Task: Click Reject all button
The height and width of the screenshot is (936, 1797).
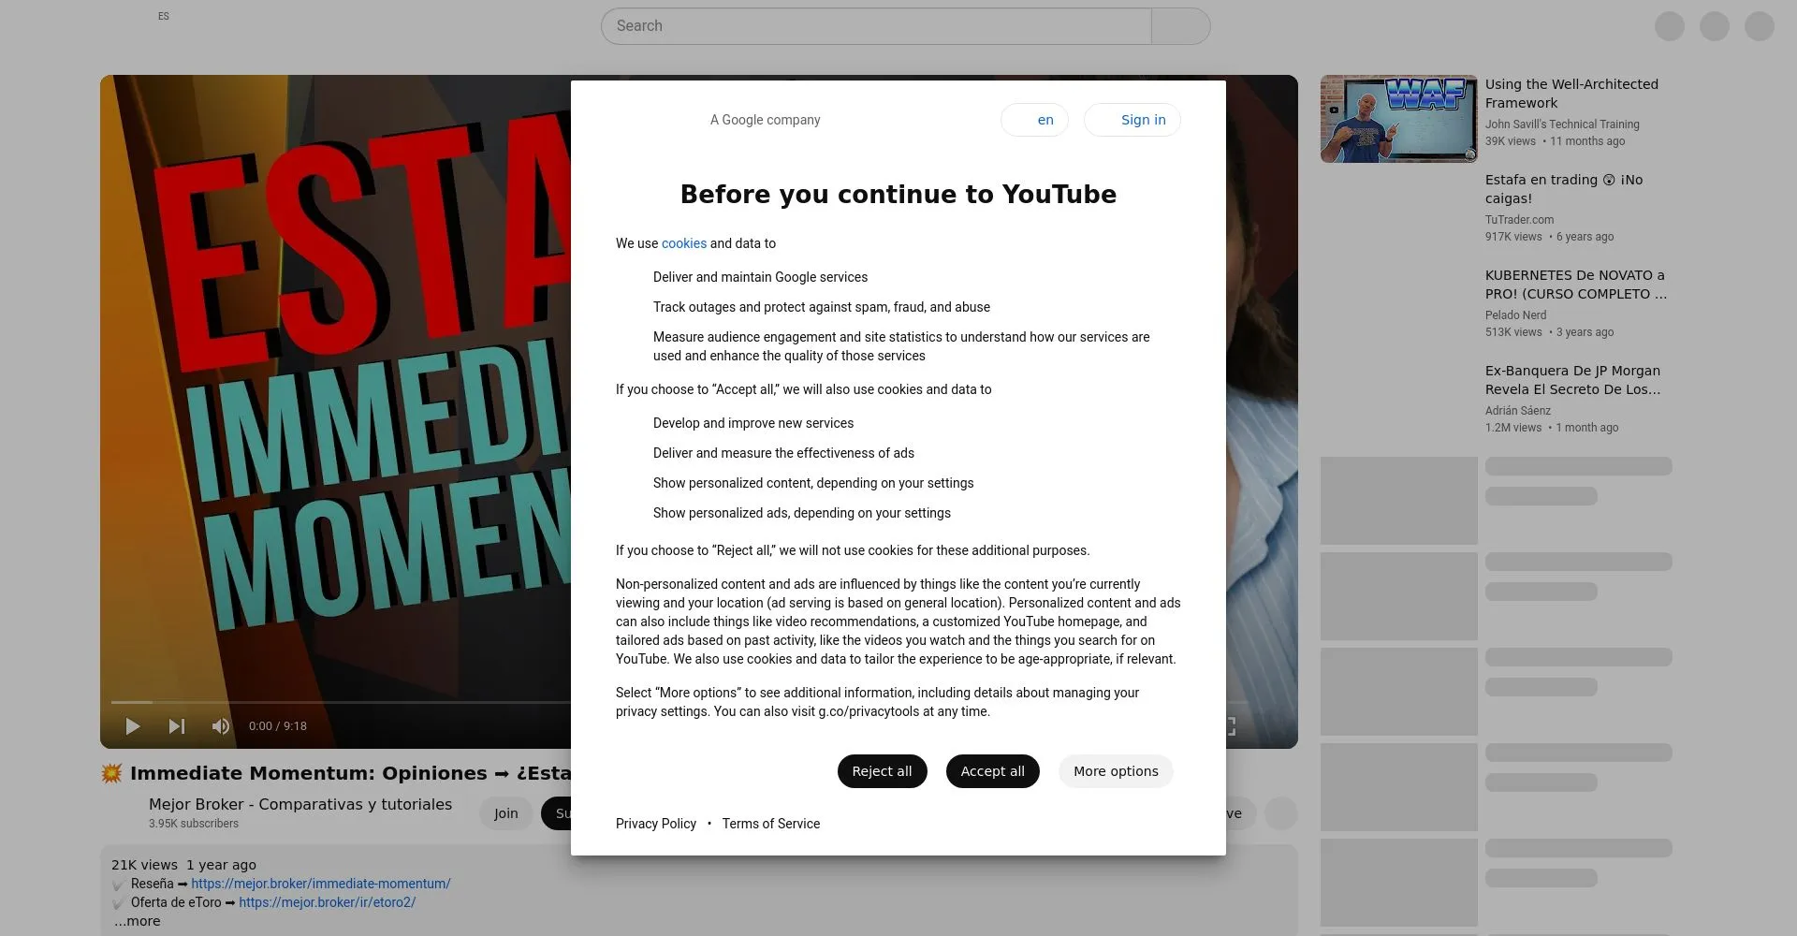Action: point(882,771)
